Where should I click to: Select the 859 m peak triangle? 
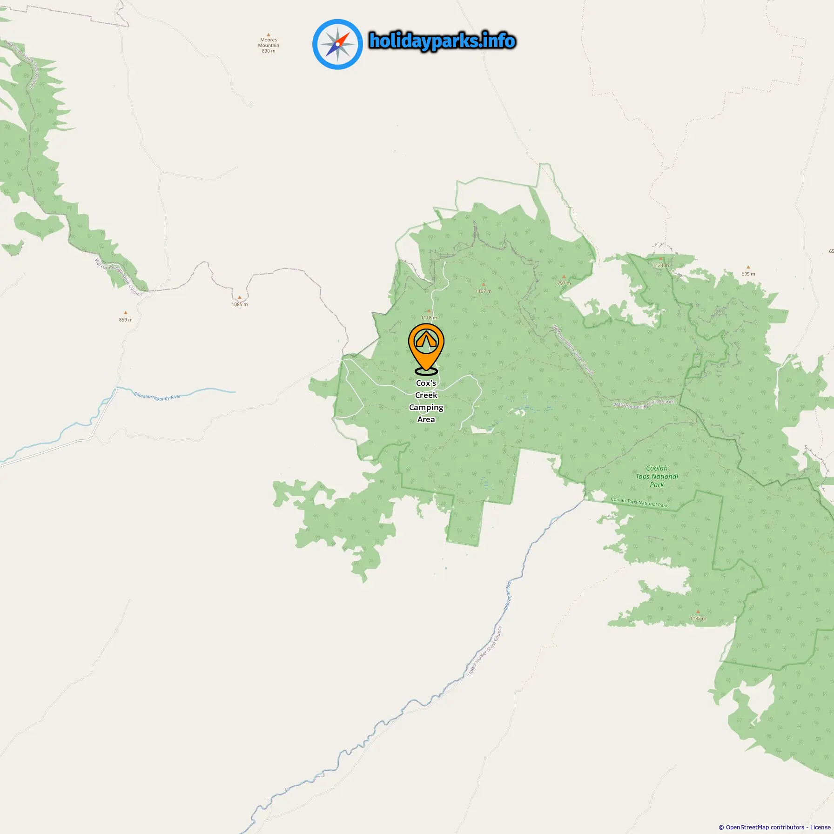[126, 313]
